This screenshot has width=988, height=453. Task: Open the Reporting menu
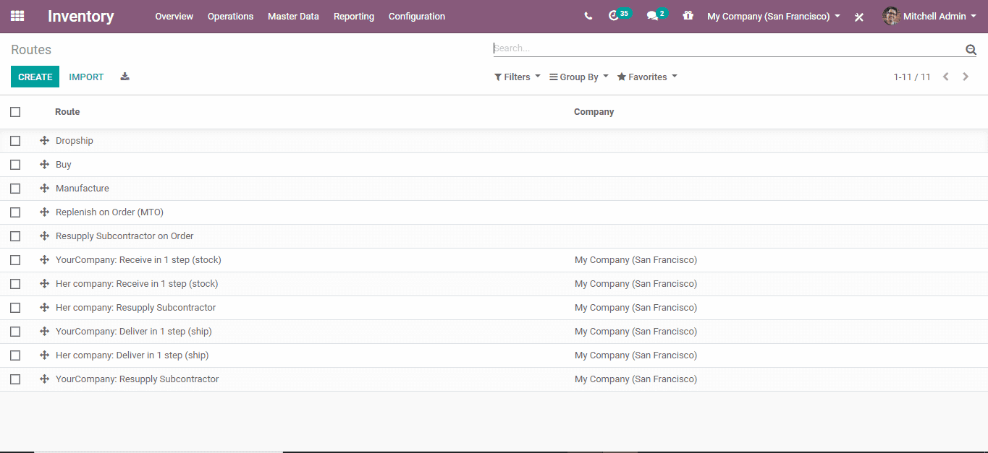pyautogui.click(x=354, y=16)
